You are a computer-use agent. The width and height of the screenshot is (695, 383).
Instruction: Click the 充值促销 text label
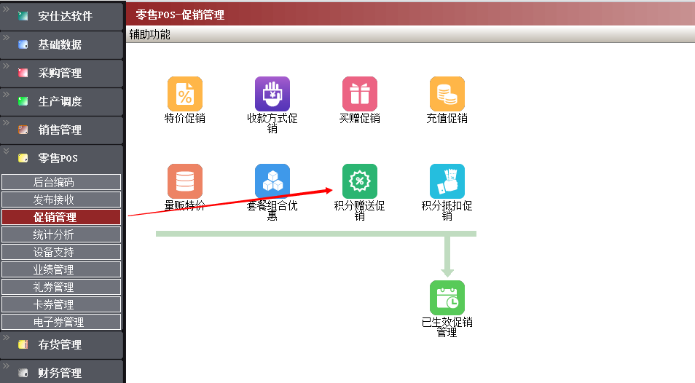coord(447,118)
